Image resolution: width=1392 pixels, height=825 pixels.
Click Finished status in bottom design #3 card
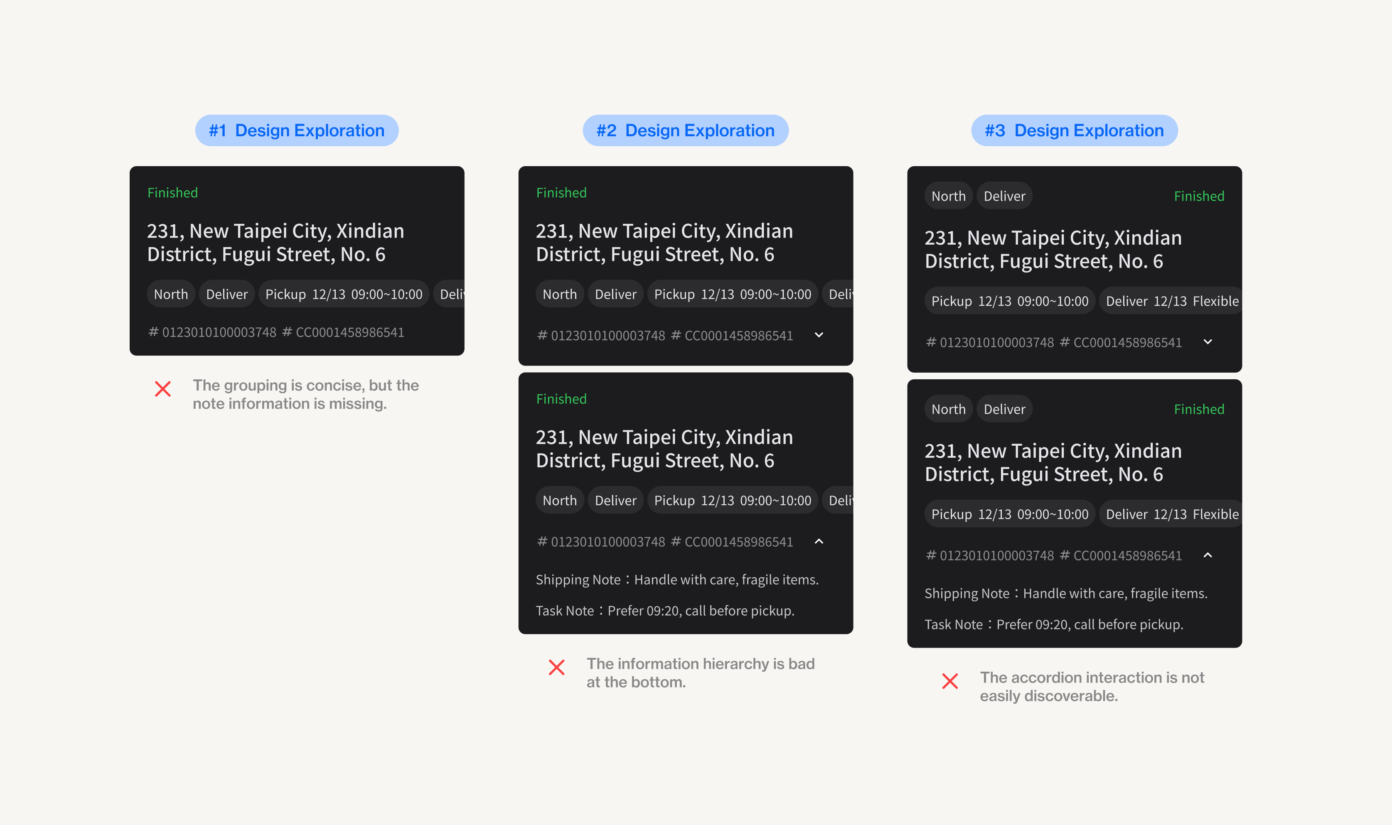pyautogui.click(x=1199, y=409)
